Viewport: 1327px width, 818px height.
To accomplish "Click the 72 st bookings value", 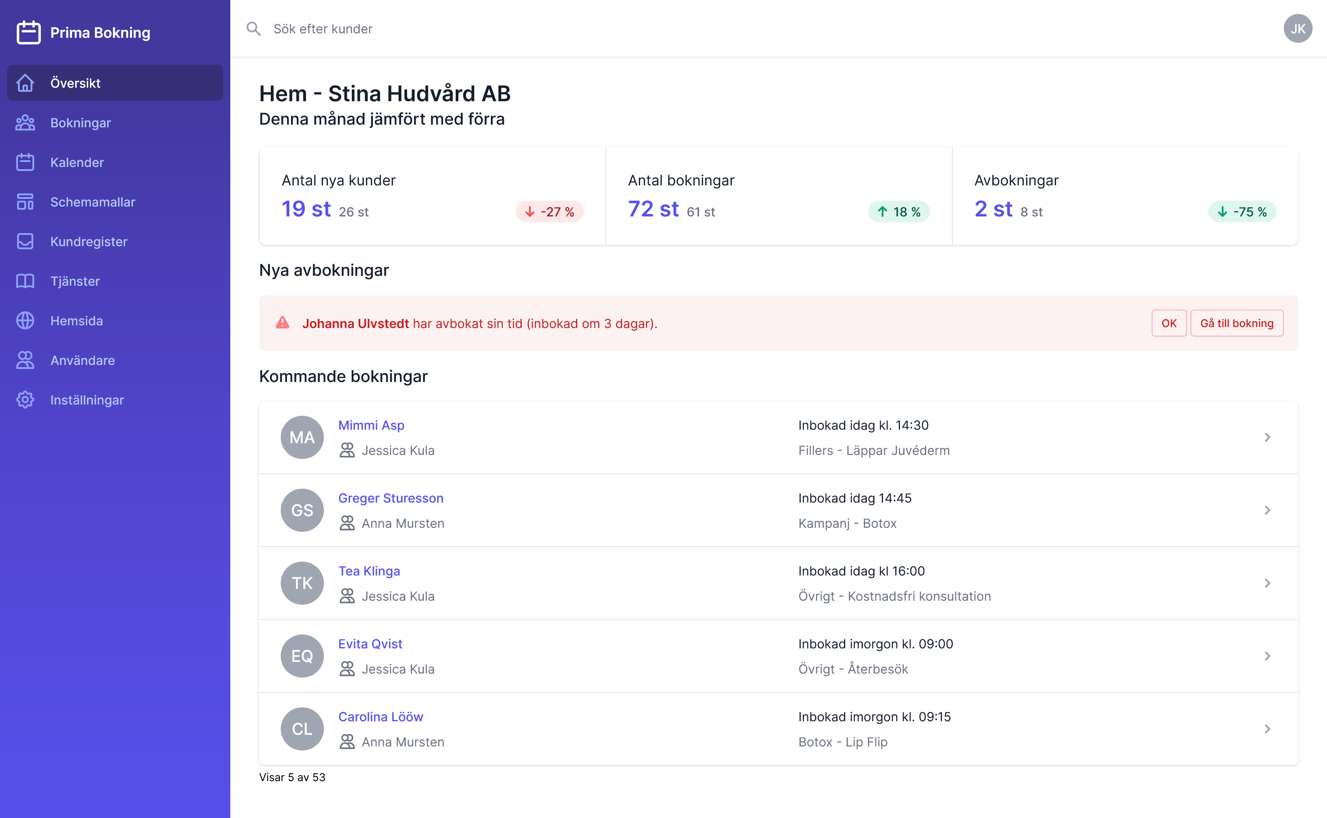I will [x=653, y=209].
